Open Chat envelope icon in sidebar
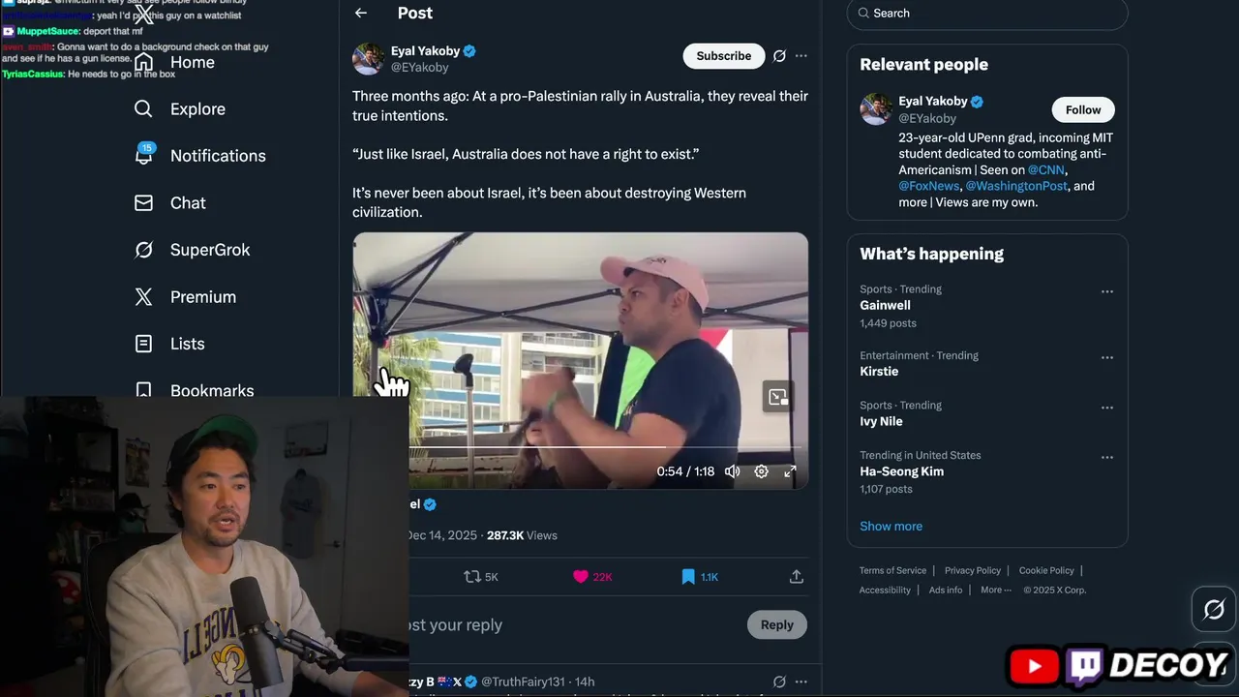Screen dimensions: 1239x697 (x=144, y=203)
